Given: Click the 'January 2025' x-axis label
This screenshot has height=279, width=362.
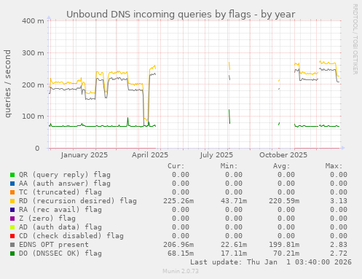Looking at the screenshot, I should coord(84,155).
